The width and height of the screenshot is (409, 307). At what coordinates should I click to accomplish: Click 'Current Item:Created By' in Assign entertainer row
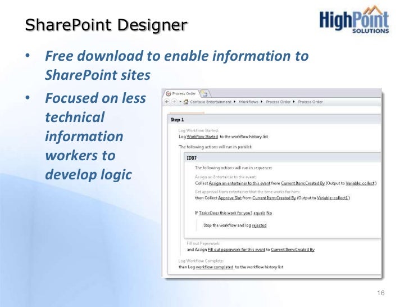pos(303,183)
